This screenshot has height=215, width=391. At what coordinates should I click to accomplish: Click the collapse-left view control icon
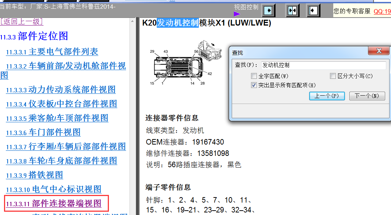(x=313, y=11)
